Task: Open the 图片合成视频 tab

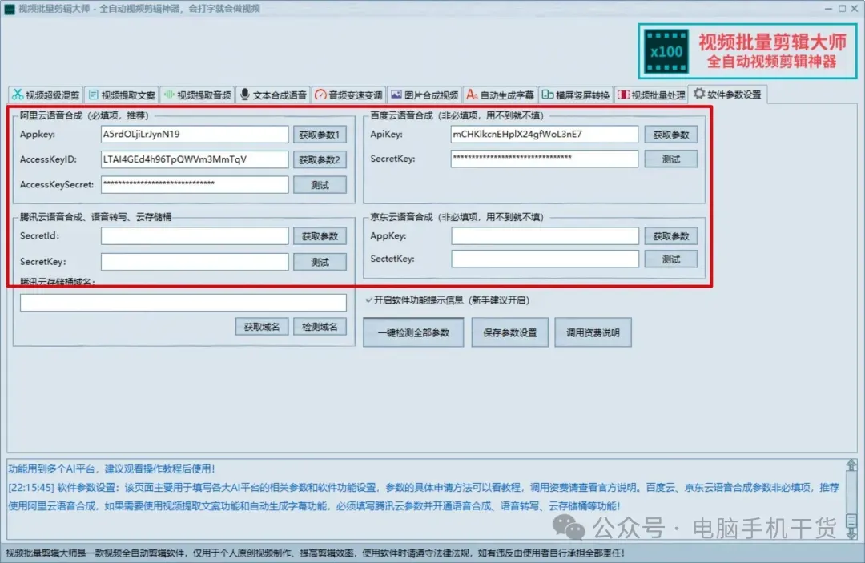Action: tap(424, 95)
